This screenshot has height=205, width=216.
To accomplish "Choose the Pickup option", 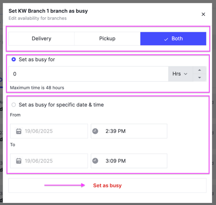I will tap(107, 38).
